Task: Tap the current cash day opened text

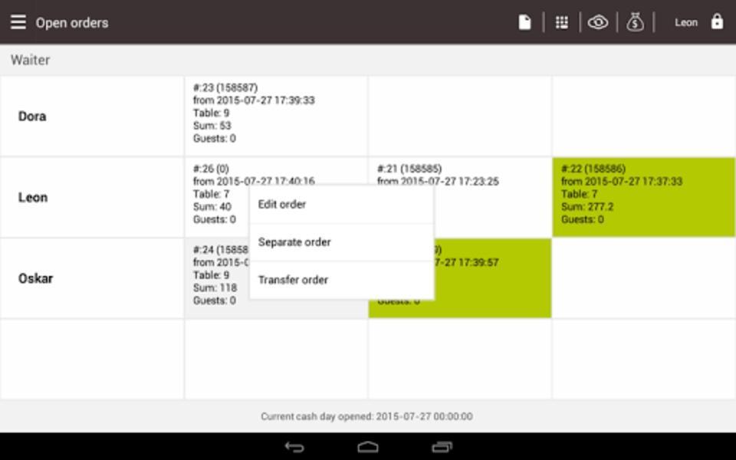Action: [x=366, y=416]
